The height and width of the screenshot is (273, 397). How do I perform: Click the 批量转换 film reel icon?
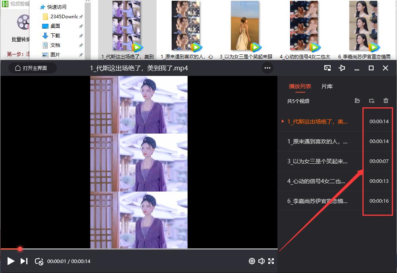(23, 22)
